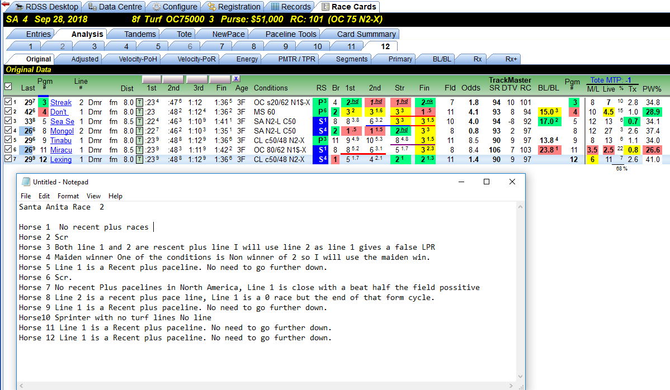Click the Tote MTP: -1 link

(611, 80)
